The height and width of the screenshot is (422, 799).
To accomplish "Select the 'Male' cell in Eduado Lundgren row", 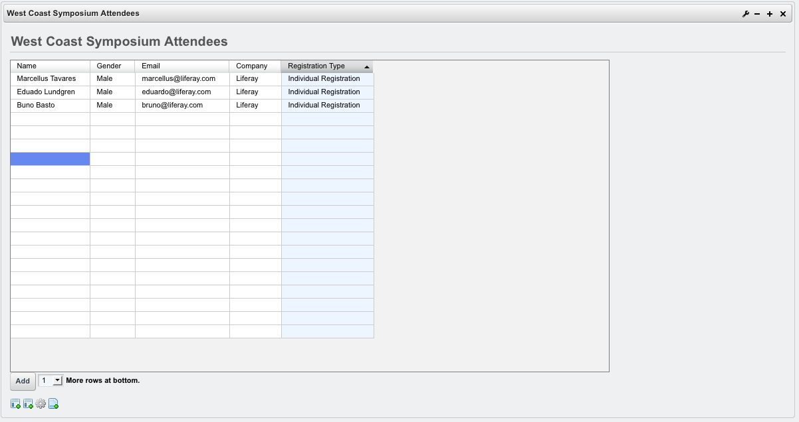I will [112, 92].
